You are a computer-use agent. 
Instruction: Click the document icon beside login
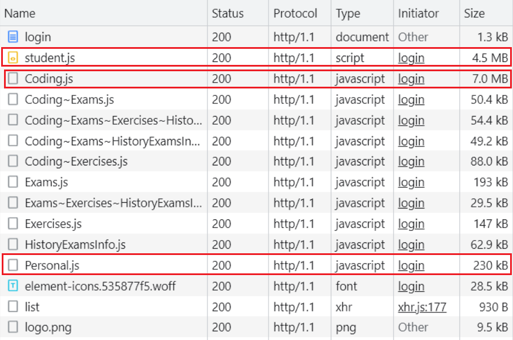pyautogui.click(x=13, y=37)
